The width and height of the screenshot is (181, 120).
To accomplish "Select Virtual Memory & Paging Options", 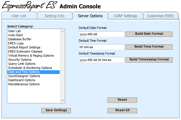I will coord(33,55).
